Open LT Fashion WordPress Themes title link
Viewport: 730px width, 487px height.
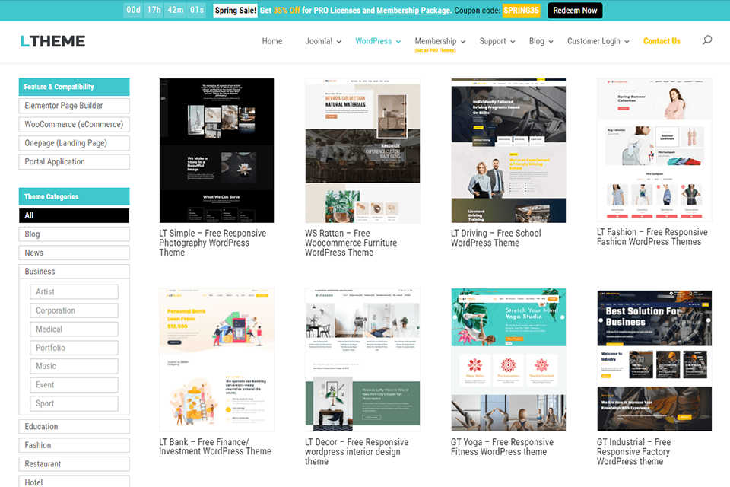(x=652, y=237)
